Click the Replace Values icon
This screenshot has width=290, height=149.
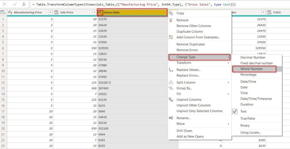coord(171,70)
